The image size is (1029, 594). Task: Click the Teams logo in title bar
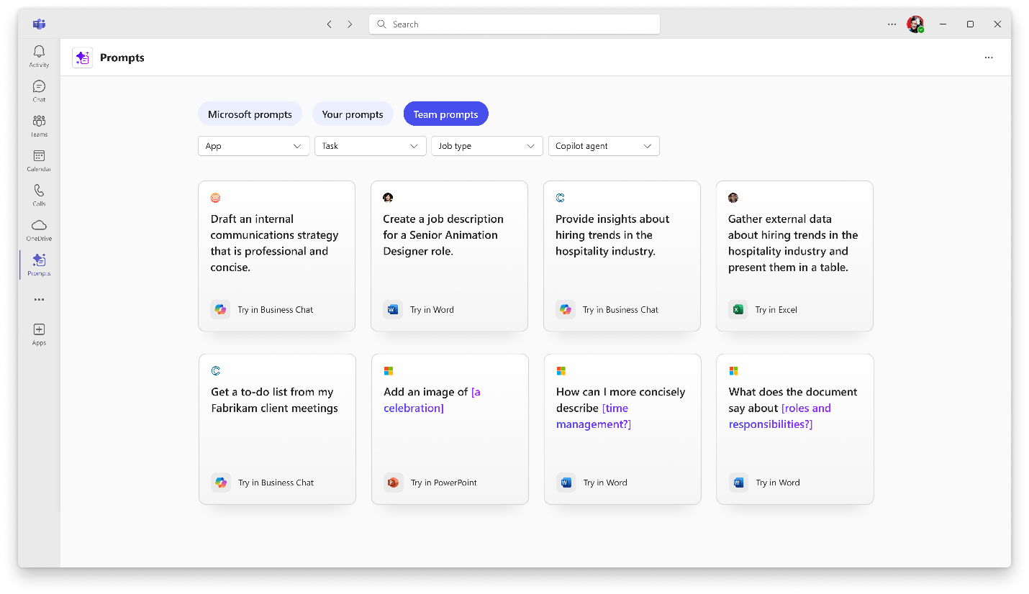[x=39, y=24]
